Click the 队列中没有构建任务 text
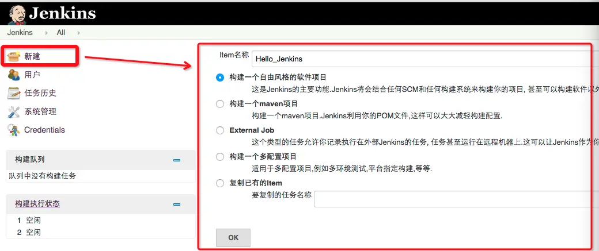The height and width of the screenshot is (251, 599). pos(43,176)
